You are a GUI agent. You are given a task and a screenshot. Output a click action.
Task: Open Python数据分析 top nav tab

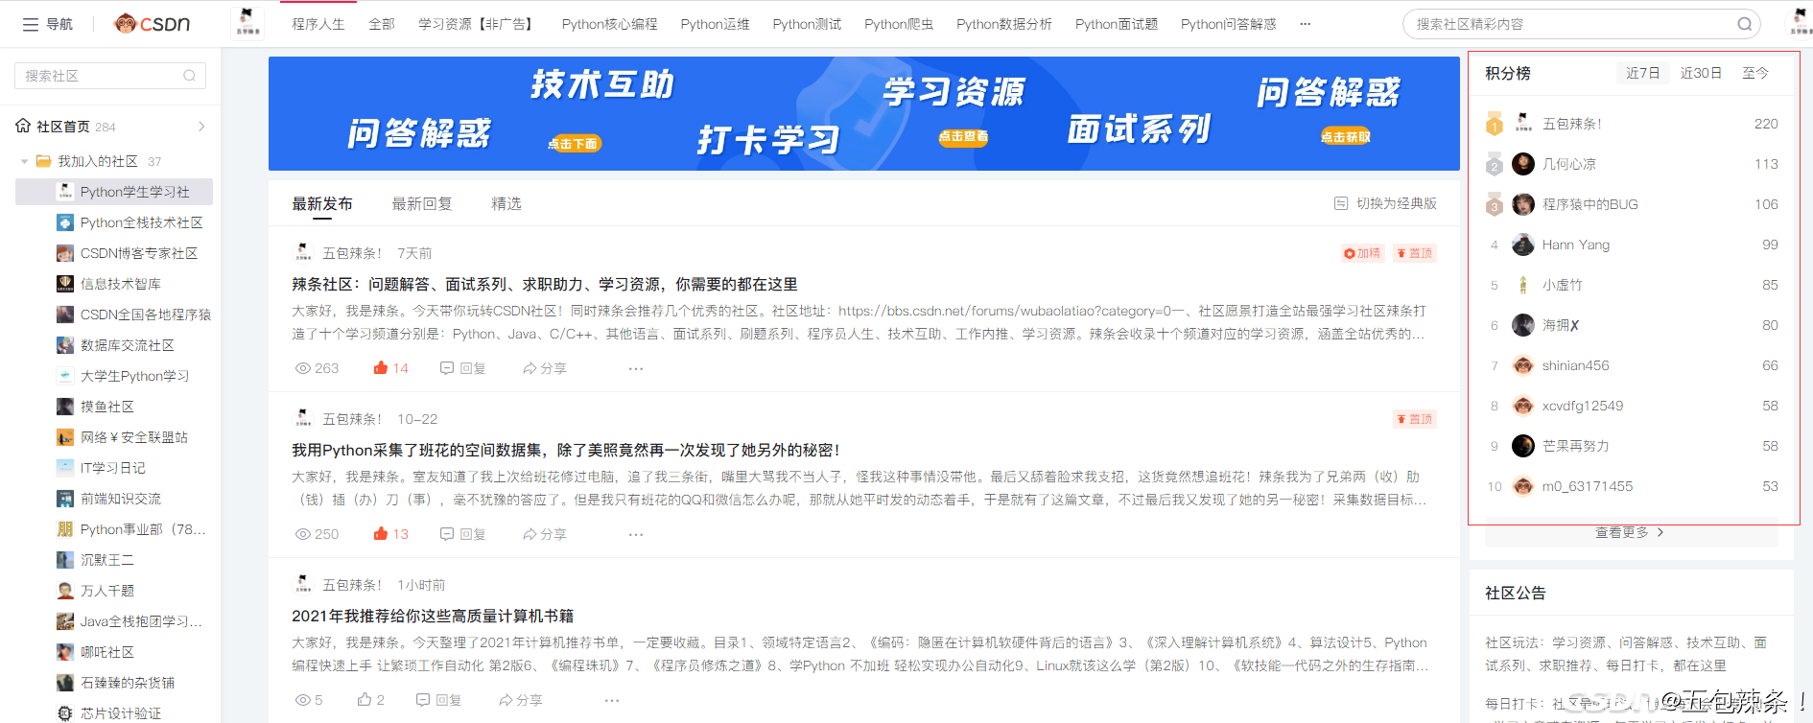point(1004,24)
